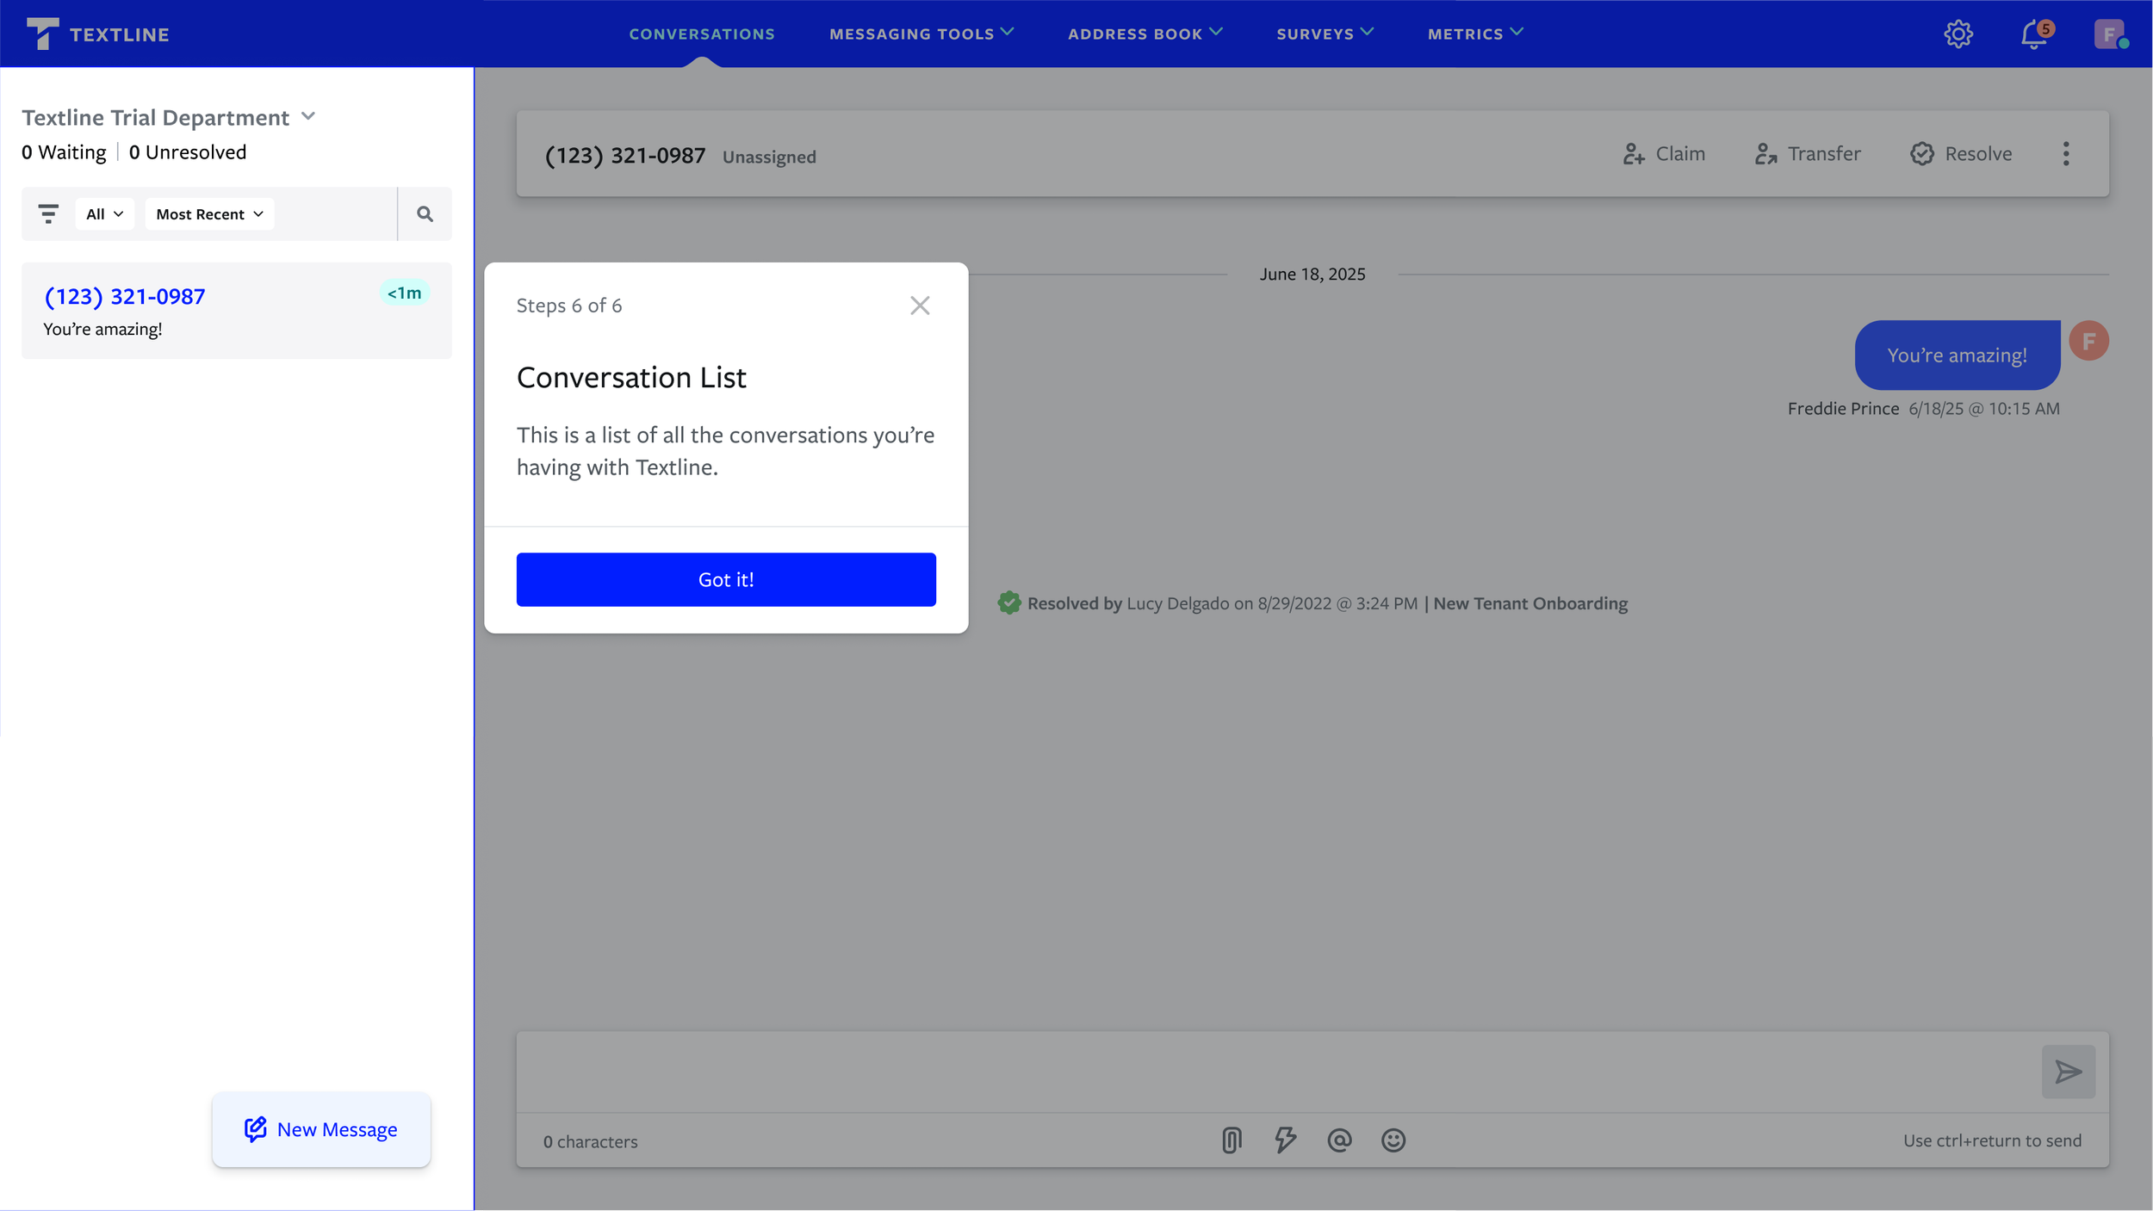2153x1211 pixels.
Task: Click the 0 Waiting count
Action: pos(64,152)
